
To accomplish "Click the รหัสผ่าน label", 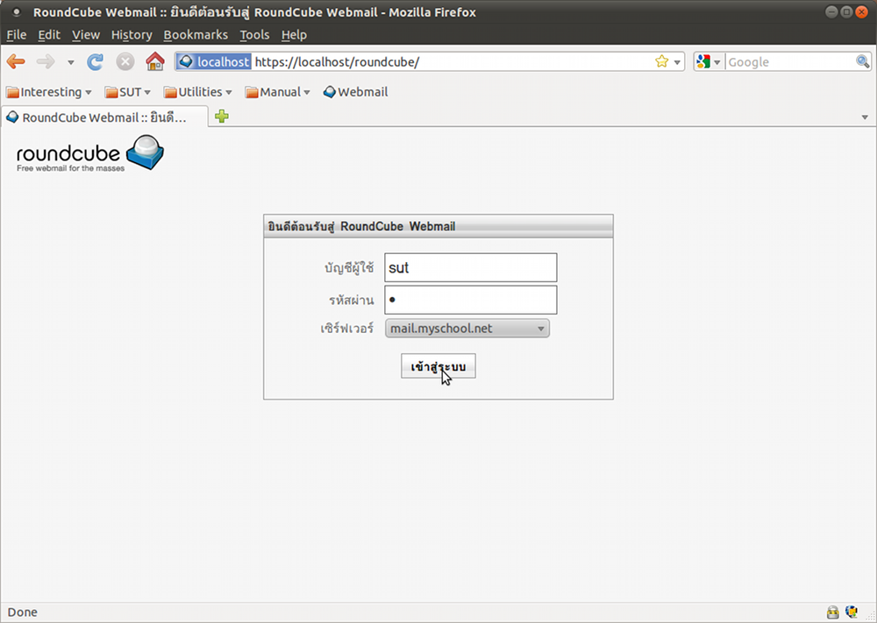I will pyautogui.click(x=352, y=300).
